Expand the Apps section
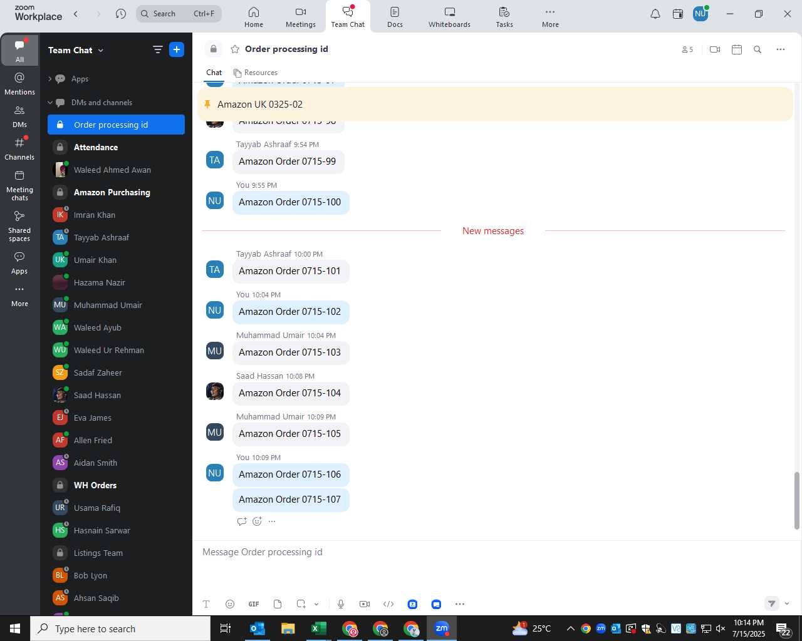This screenshot has height=641, width=802. click(50, 79)
